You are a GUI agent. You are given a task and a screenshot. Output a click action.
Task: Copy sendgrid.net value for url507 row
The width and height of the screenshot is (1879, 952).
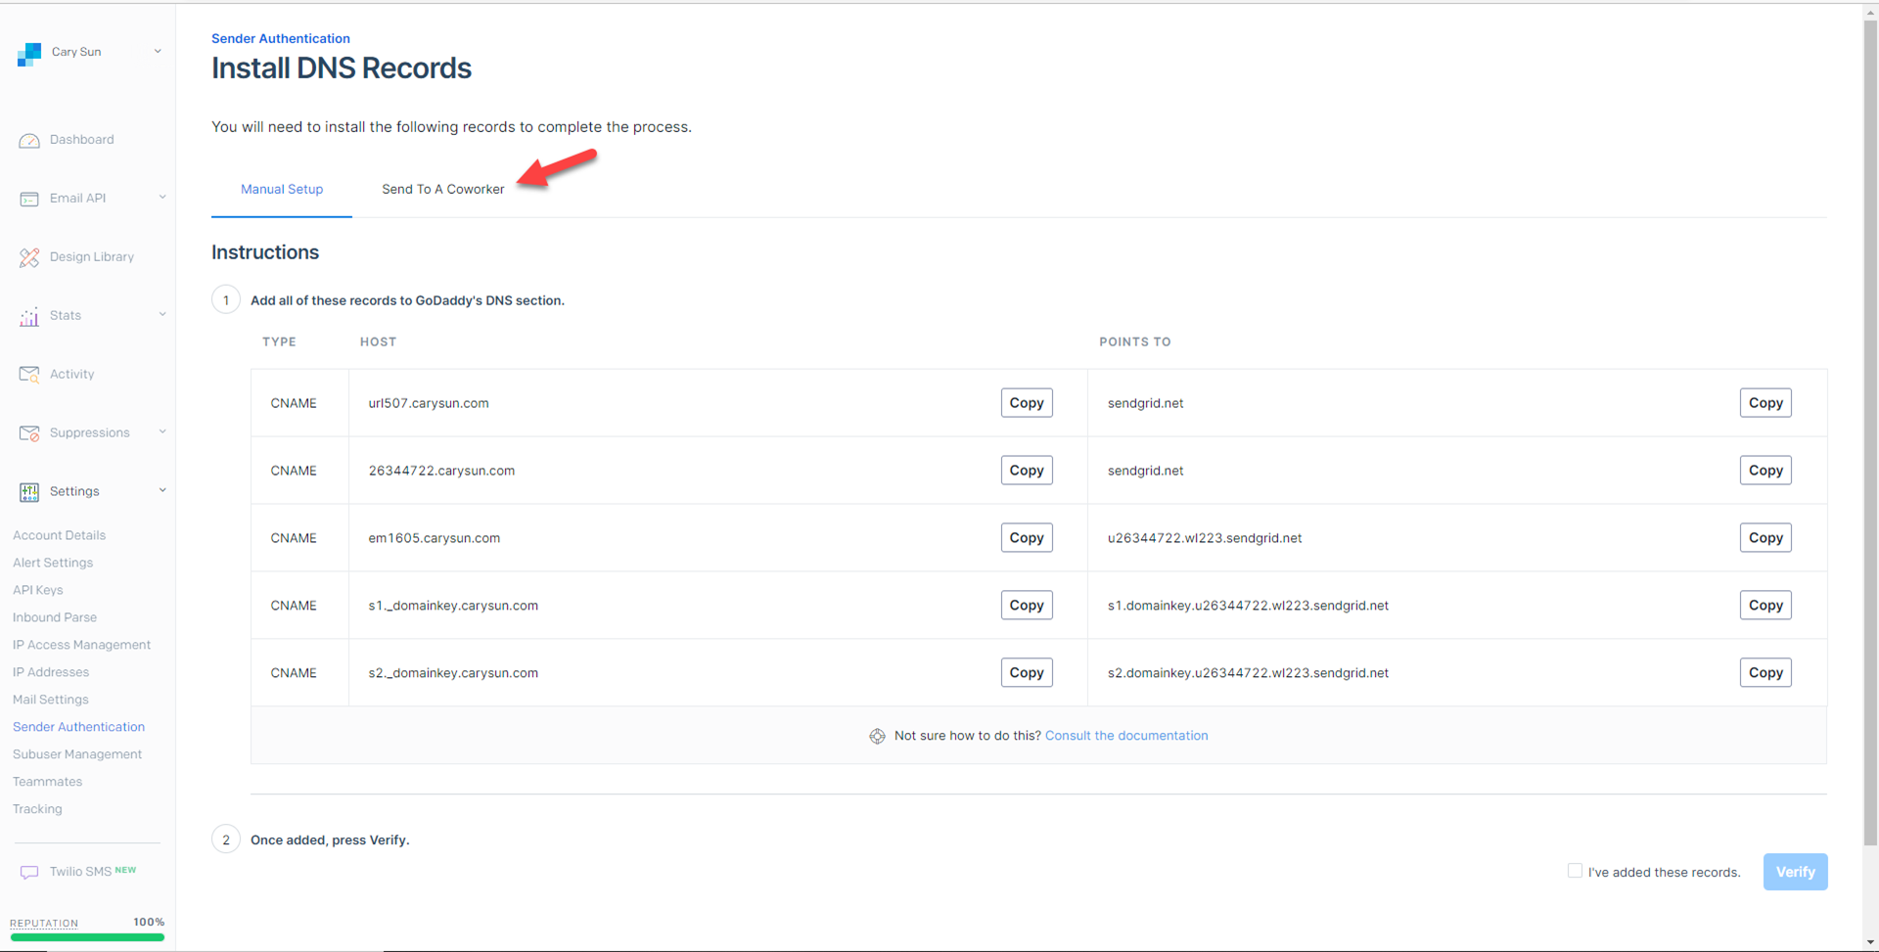(1765, 403)
